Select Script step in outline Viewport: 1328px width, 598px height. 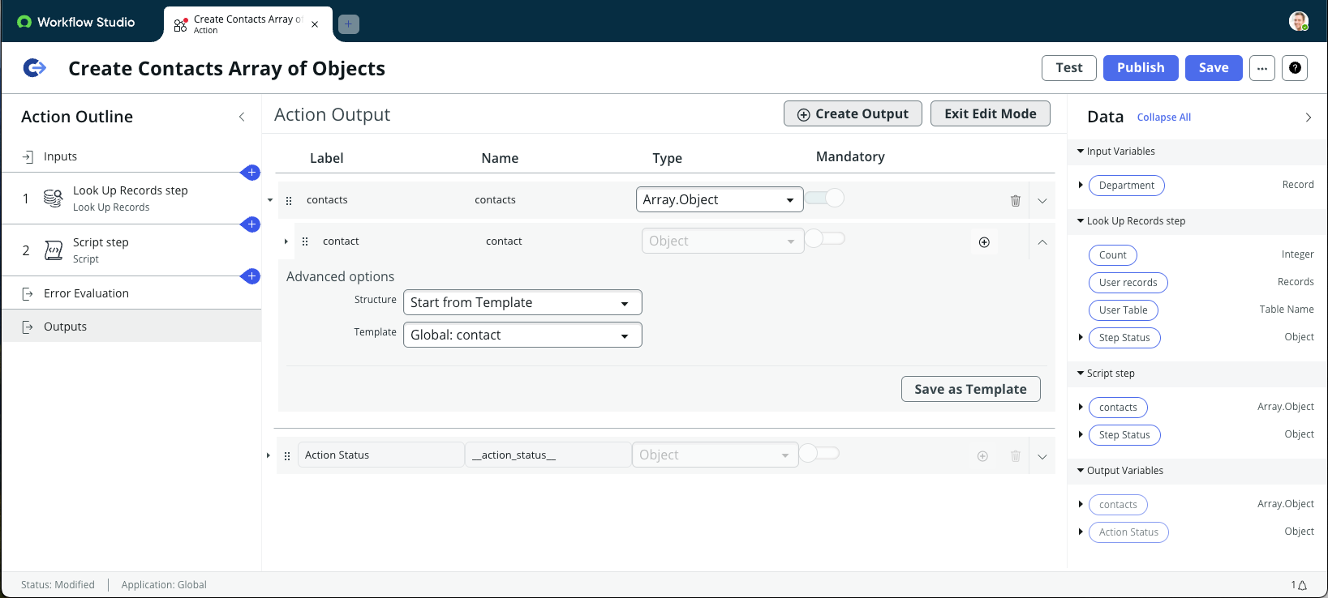point(131,250)
